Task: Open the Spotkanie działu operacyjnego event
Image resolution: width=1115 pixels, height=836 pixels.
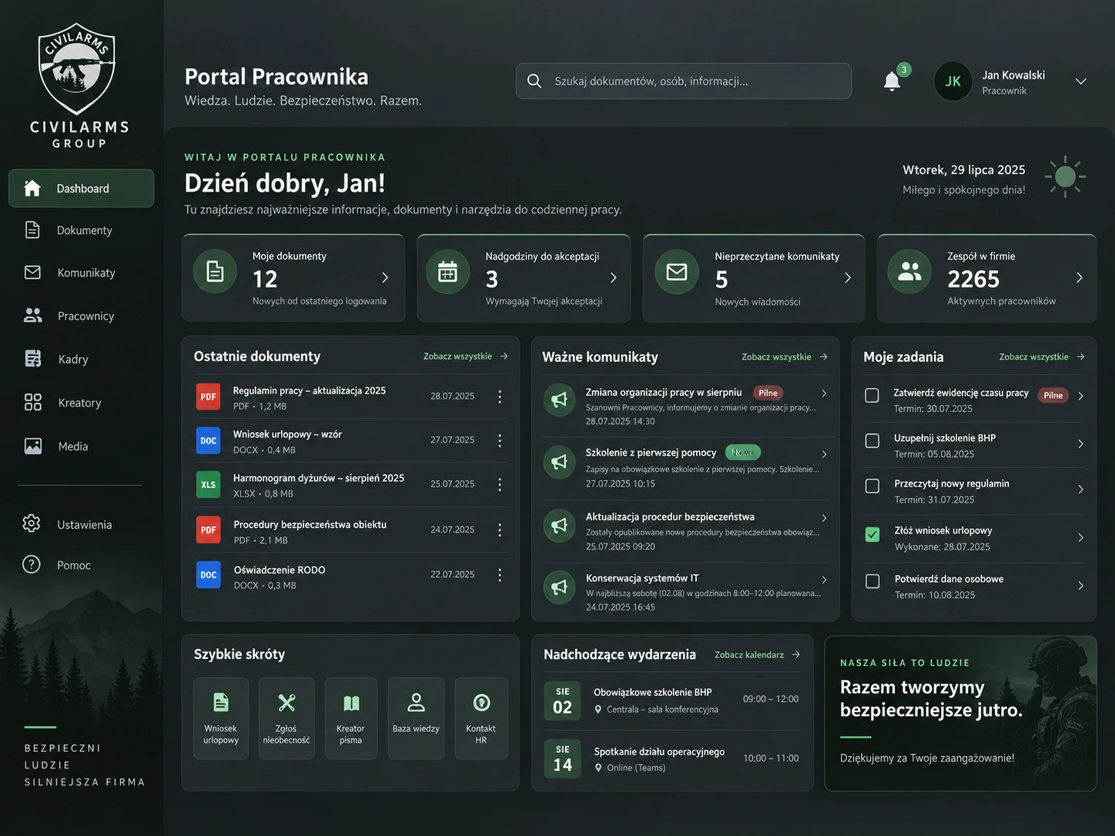Action: click(x=672, y=758)
